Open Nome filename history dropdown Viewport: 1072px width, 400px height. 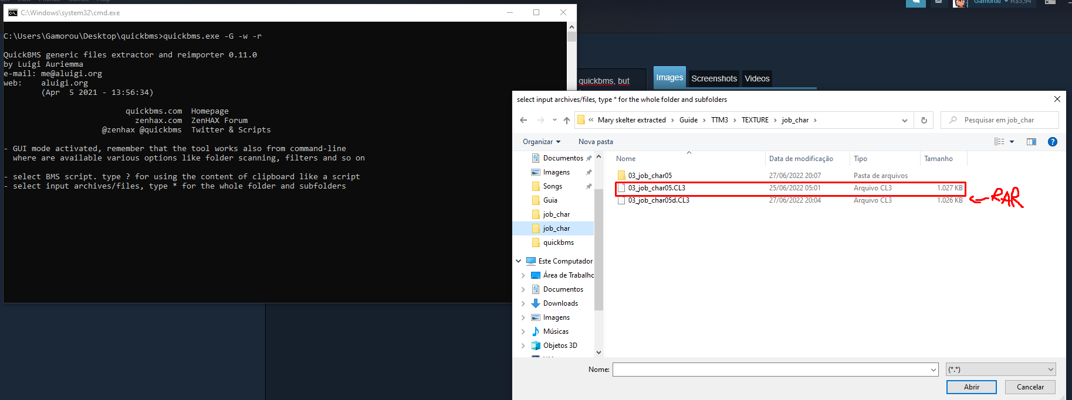tap(933, 370)
